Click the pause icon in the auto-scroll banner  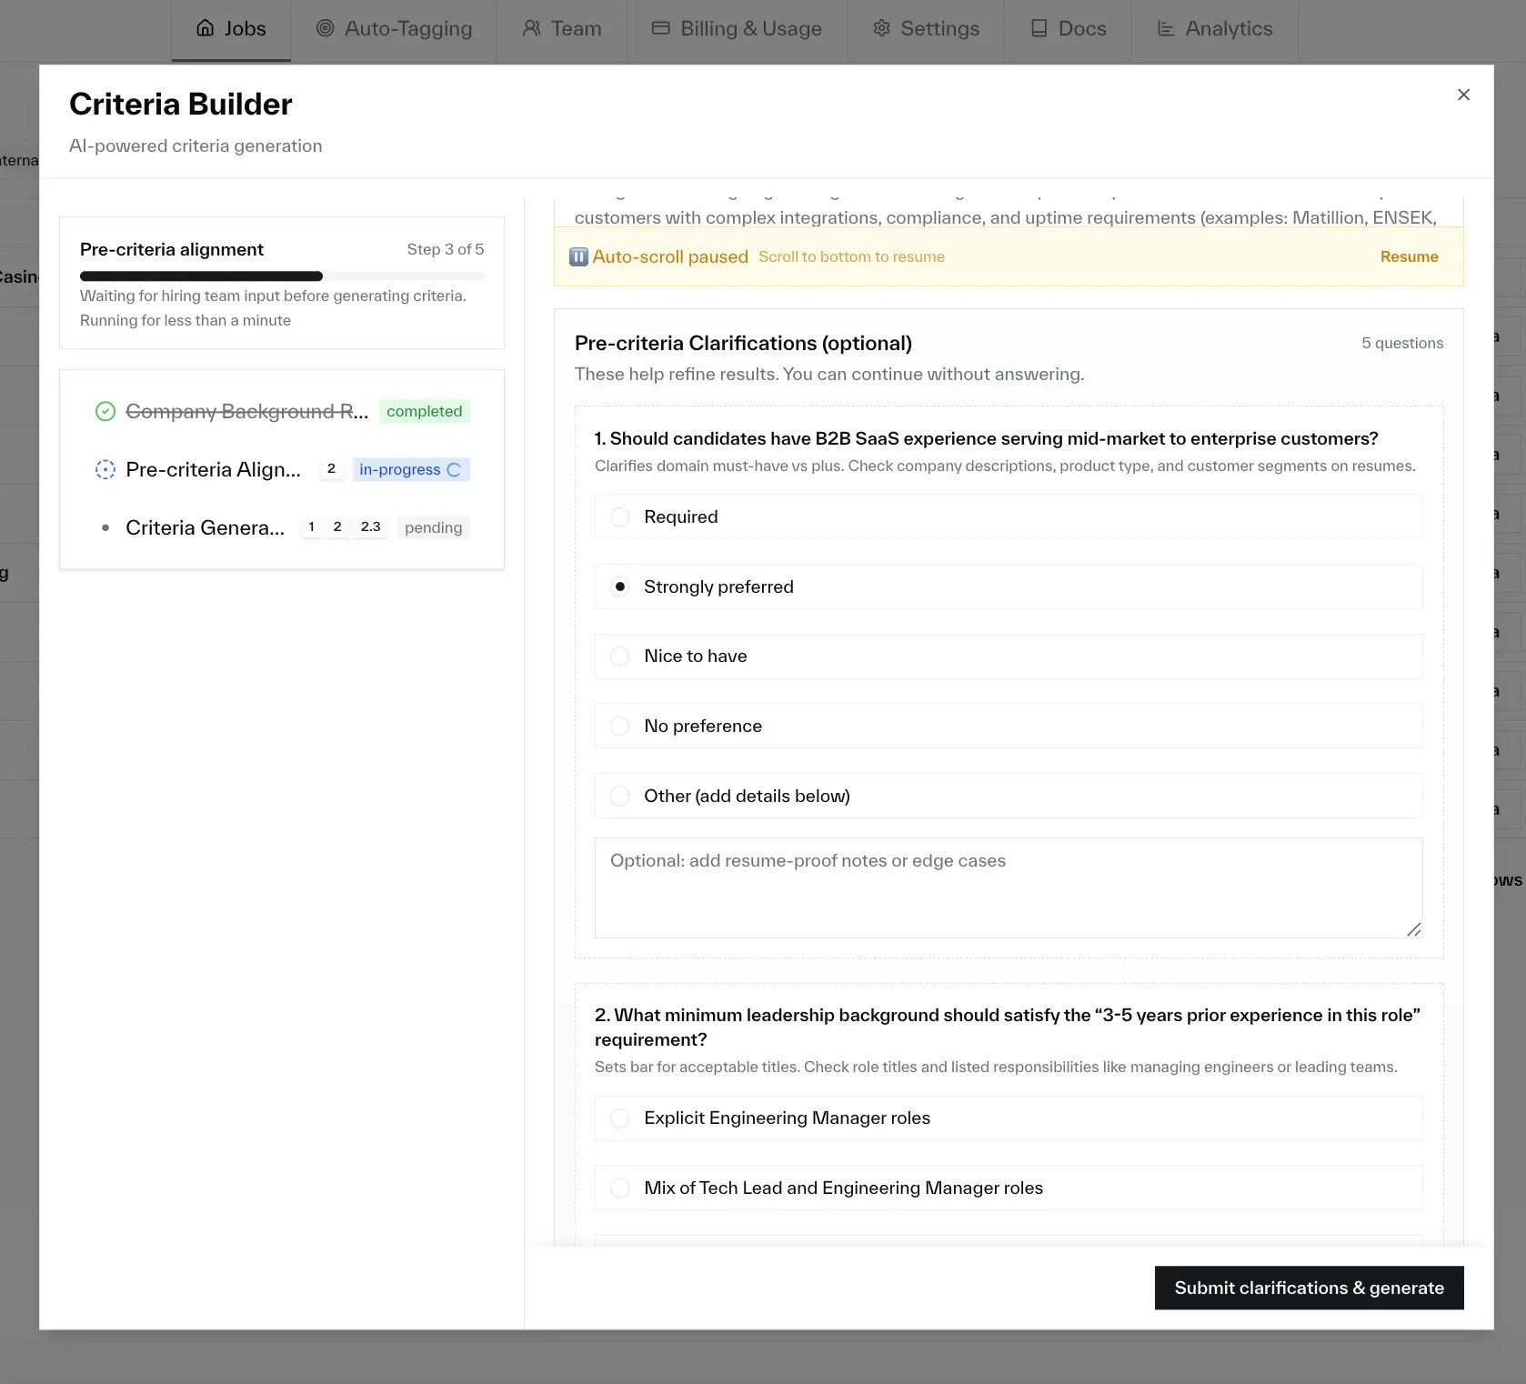click(x=578, y=256)
